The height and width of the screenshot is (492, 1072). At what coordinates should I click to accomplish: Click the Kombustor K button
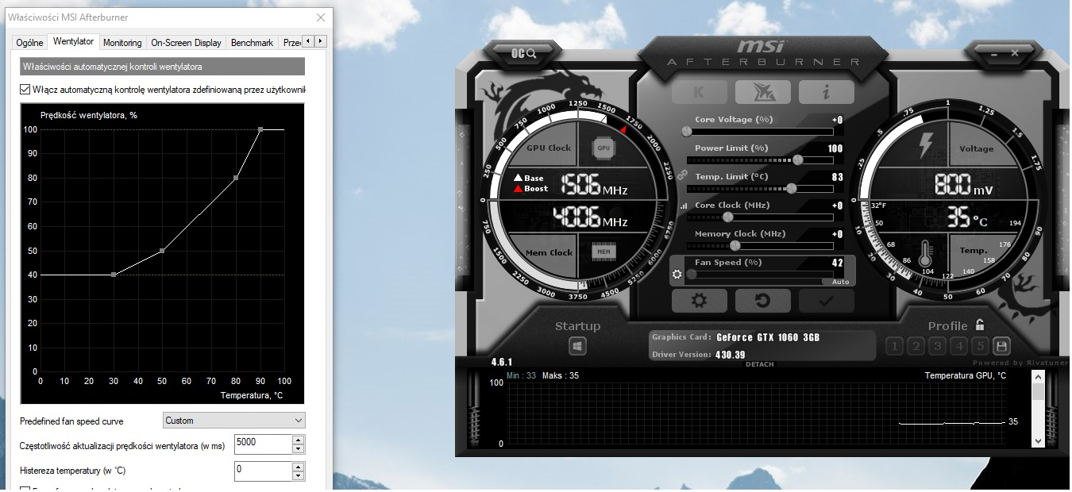[x=699, y=92]
